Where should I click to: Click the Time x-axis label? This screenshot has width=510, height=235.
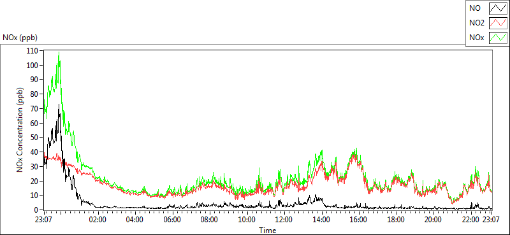pyautogui.click(x=268, y=231)
